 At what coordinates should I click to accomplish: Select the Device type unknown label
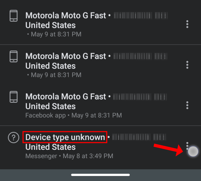point(65,137)
